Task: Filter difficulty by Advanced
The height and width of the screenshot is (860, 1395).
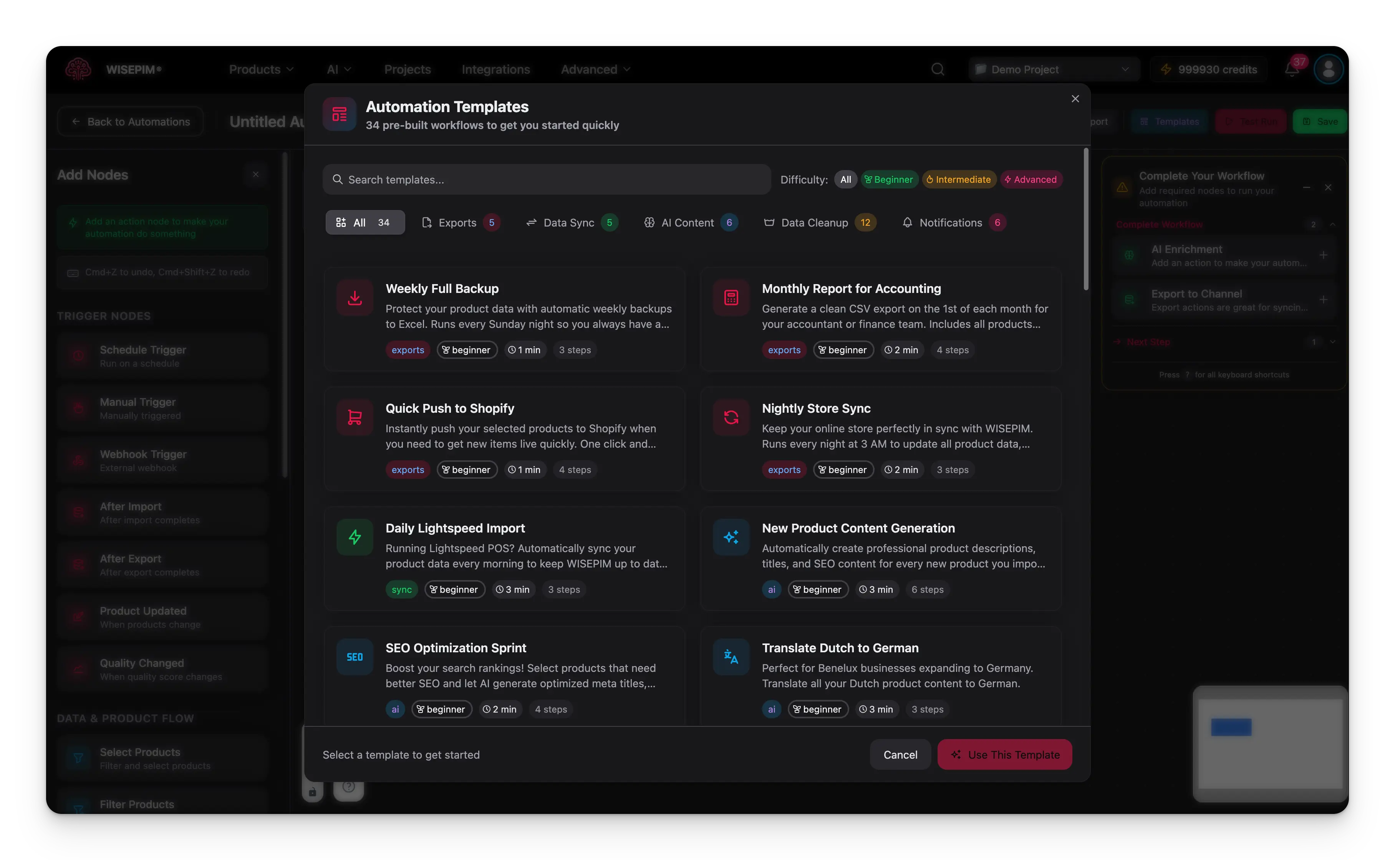Action: pyautogui.click(x=1031, y=180)
